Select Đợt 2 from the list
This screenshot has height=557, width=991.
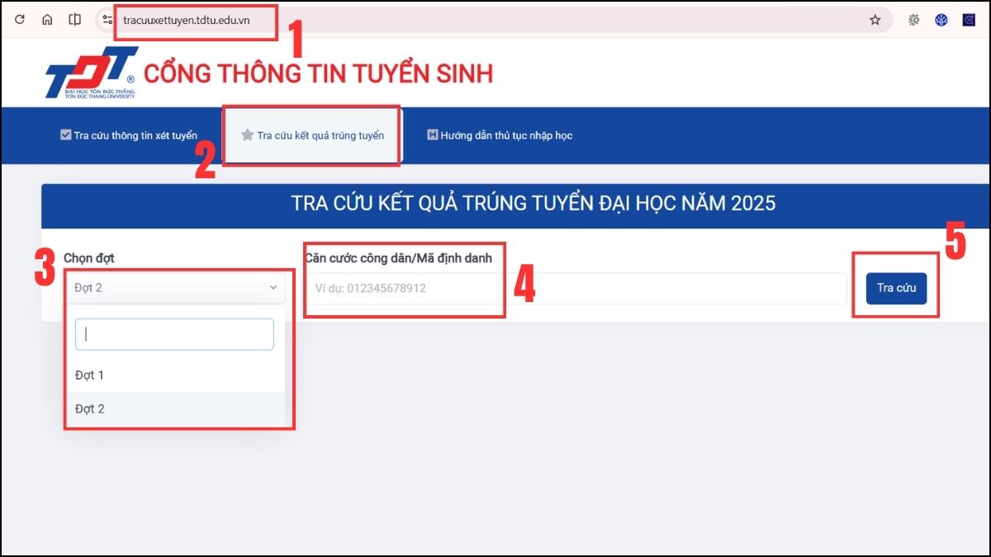coord(174,408)
